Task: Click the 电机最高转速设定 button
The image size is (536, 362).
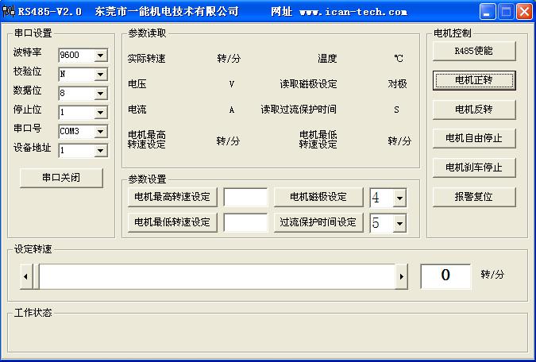Action: click(x=172, y=197)
